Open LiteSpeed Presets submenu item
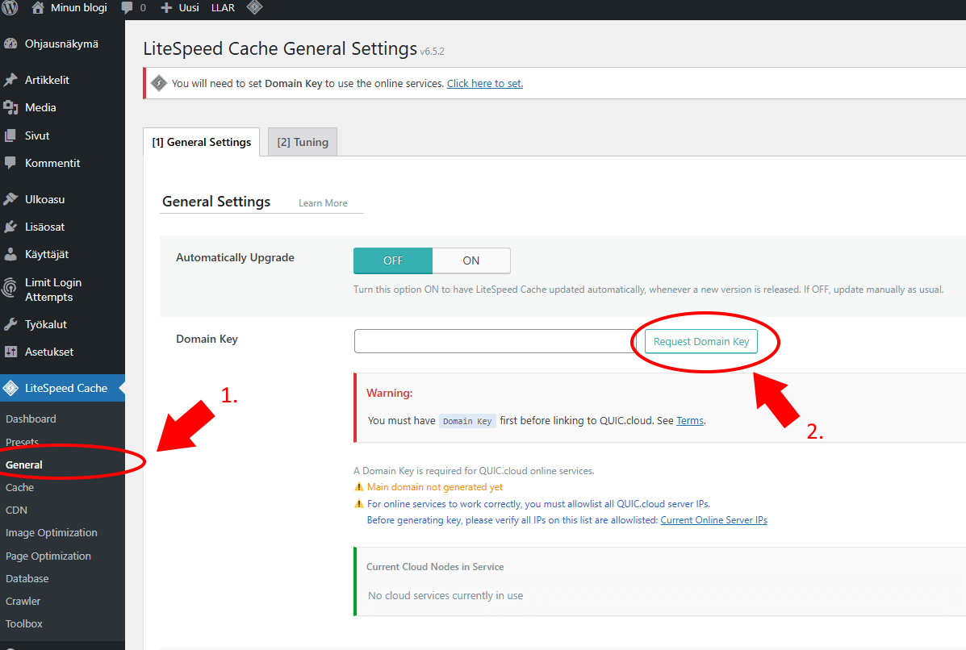The image size is (966, 650). 22,442
